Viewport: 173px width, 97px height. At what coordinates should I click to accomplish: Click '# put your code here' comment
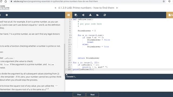pos(90,24)
